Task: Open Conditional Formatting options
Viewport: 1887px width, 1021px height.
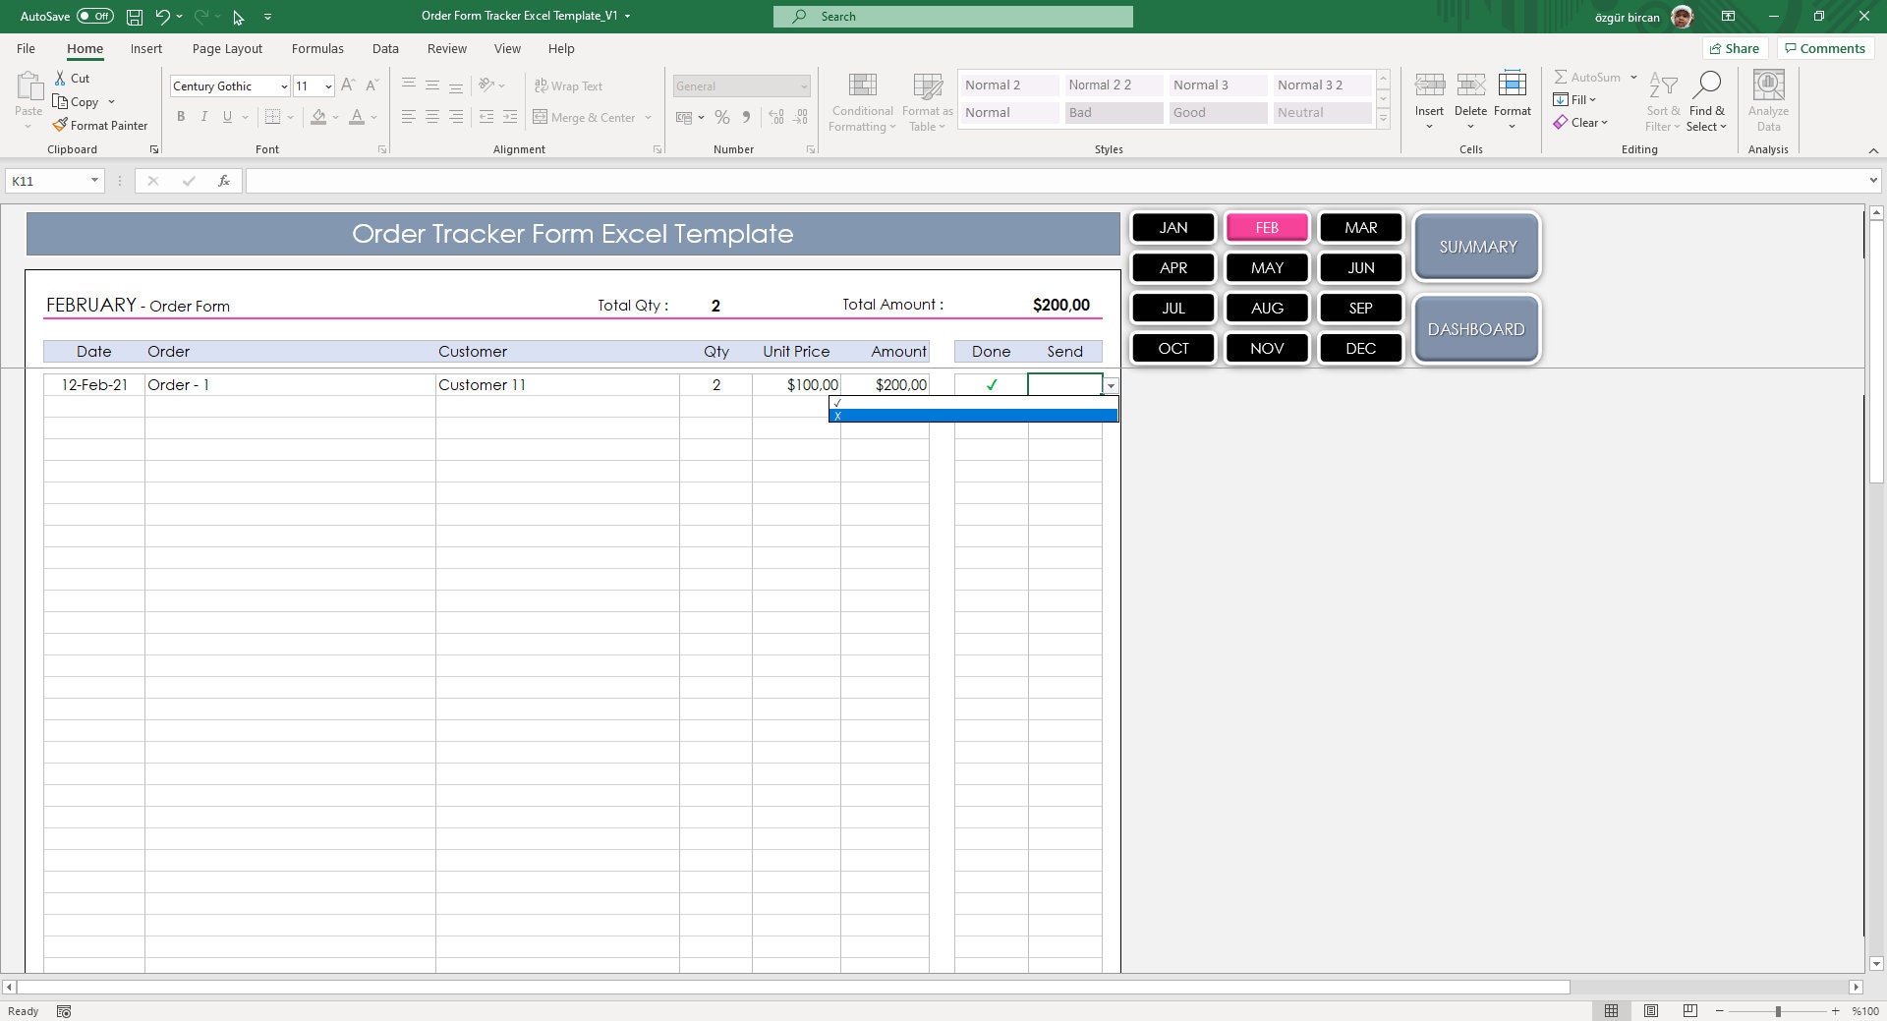Action: click(x=861, y=101)
